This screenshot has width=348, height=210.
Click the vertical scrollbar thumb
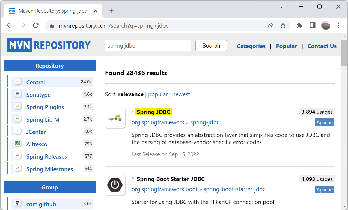click(344, 53)
